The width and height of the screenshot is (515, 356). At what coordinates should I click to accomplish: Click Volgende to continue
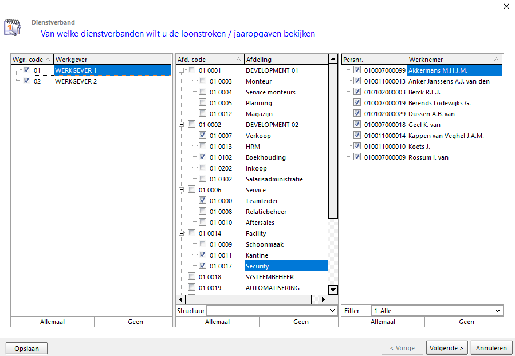click(447, 348)
